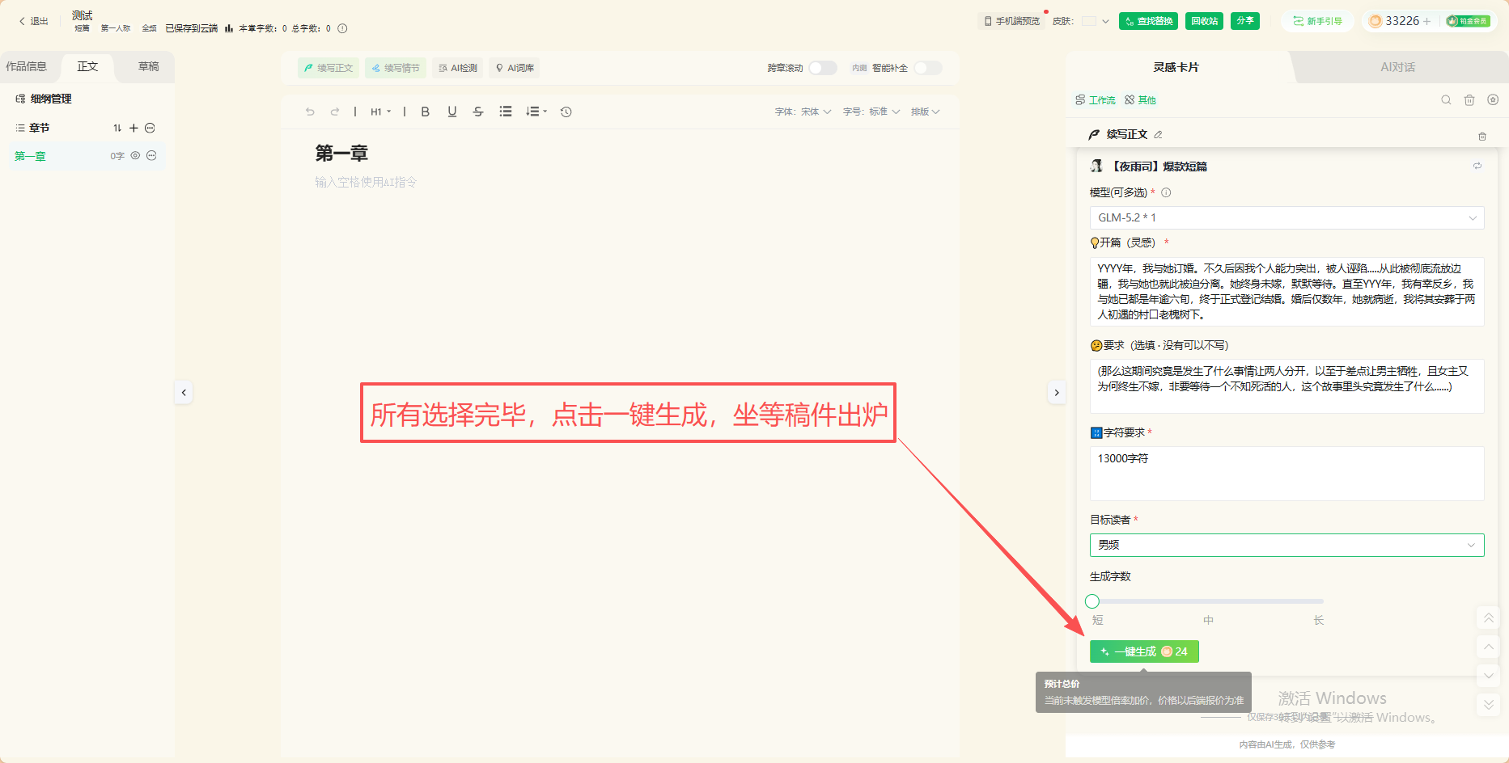Image resolution: width=1509 pixels, height=763 pixels.
Task: Click the 生成字数 slider handle
Action: pyautogui.click(x=1092, y=601)
